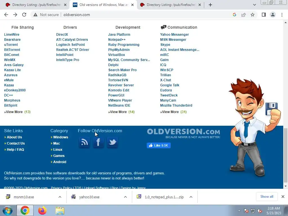The image size is (288, 216).
Task: Select the Windows category footer link
Action: click(x=61, y=137)
